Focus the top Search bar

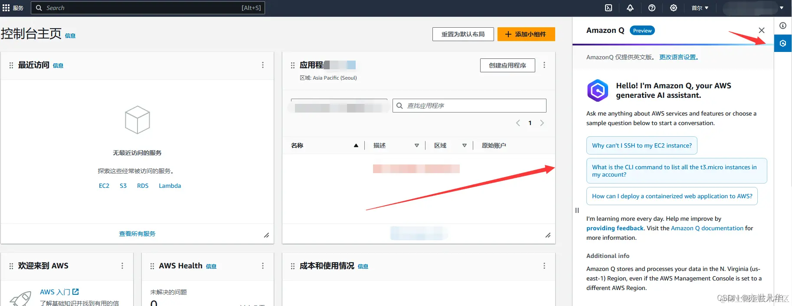point(148,8)
